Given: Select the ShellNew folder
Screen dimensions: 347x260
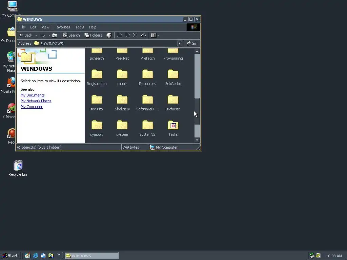Looking at the screenshot, I should pyautogui.click(x=122, y=103).
